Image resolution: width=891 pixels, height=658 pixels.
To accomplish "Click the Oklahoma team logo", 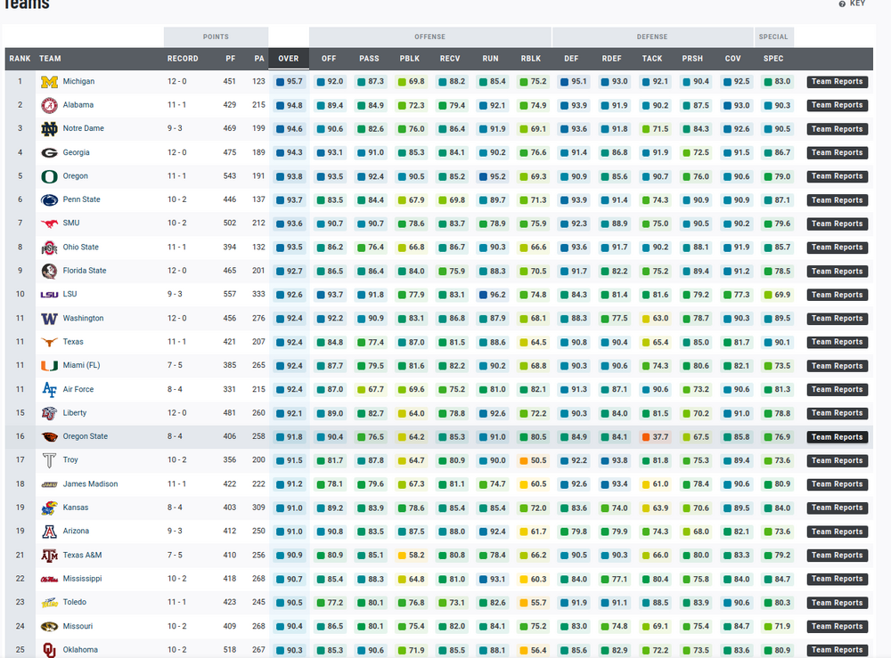I will [49, 650].
